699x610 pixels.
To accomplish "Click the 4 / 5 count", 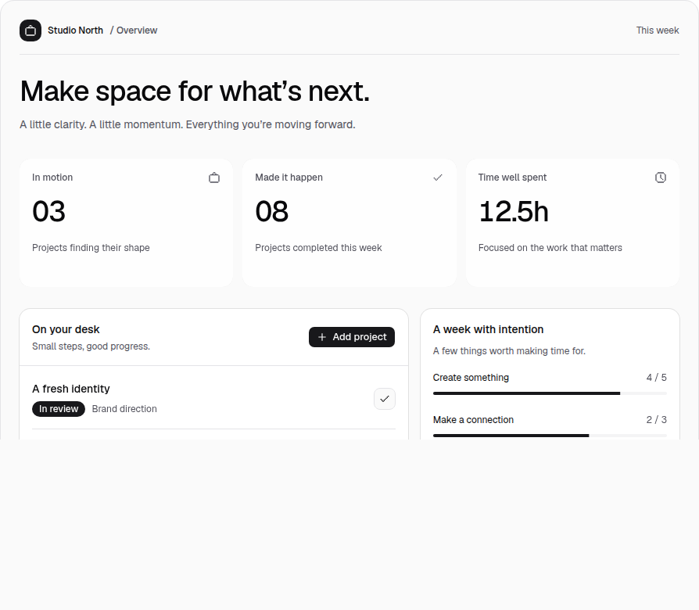I will pyautogui.click(x=657, y=378).
